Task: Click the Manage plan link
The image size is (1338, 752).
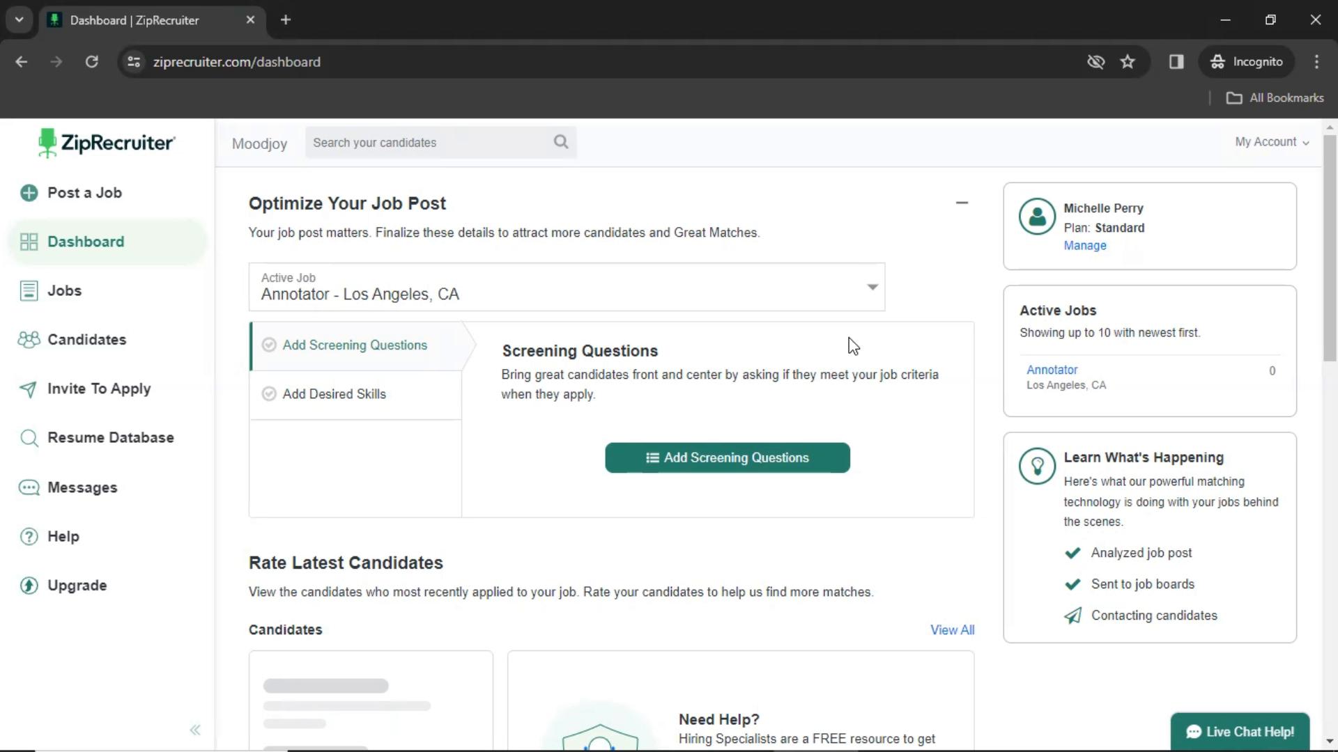Action: (x=1085, y=245)
